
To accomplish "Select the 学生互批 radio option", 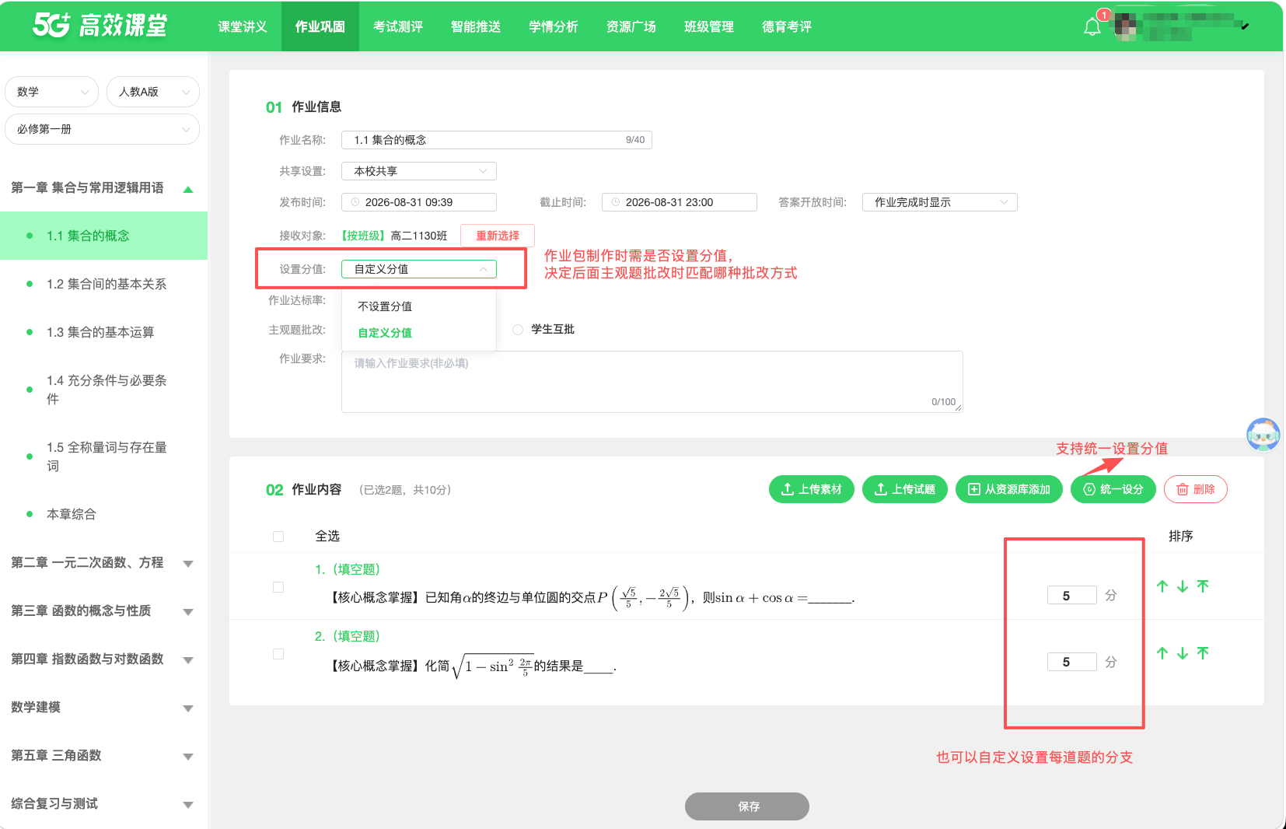I will [x=518, y=330].
